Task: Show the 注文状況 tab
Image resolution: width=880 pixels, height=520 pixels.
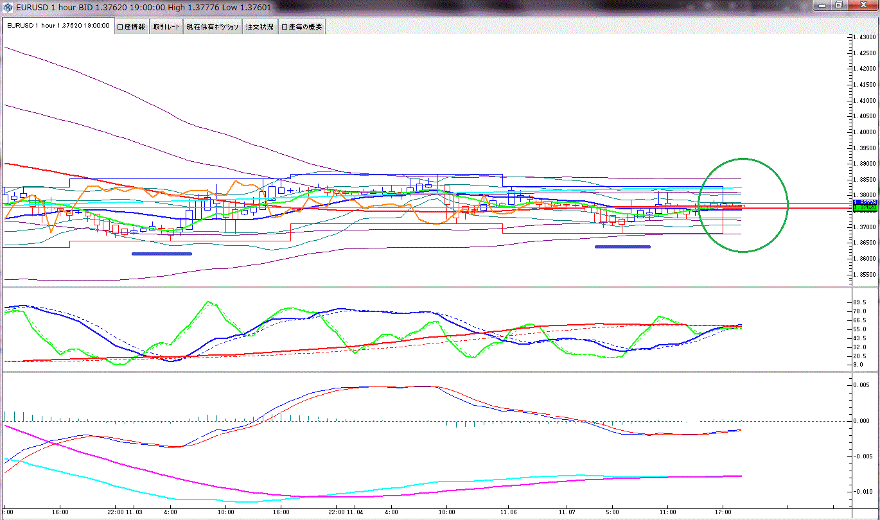Action: (260, 26)
